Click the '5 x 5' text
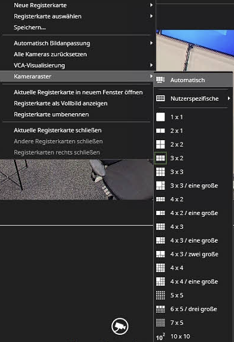This screenshot has width=234, height=342. [x=177, y=295]
